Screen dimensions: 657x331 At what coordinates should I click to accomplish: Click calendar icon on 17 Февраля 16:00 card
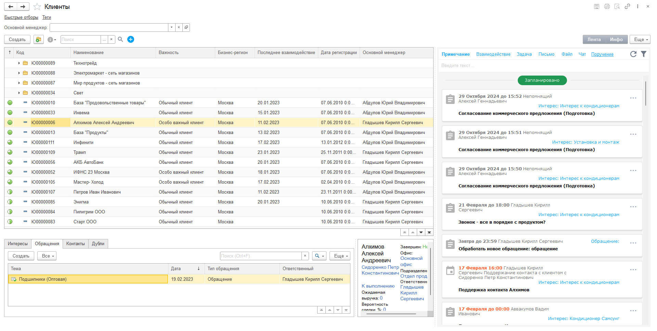point(450,271)
